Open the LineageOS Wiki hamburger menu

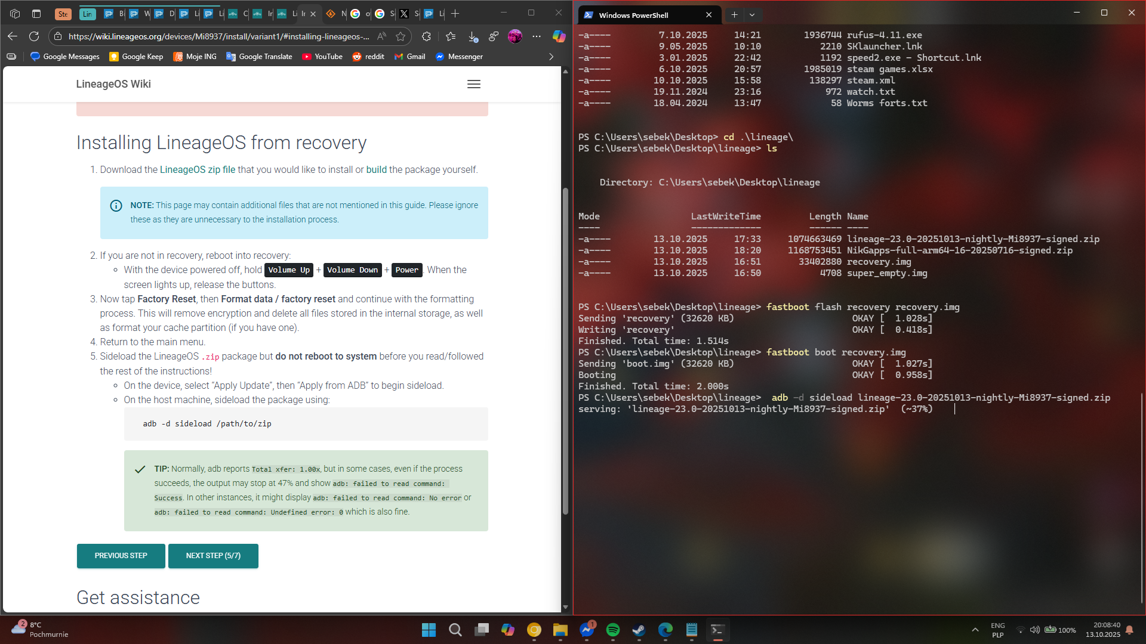473,84
